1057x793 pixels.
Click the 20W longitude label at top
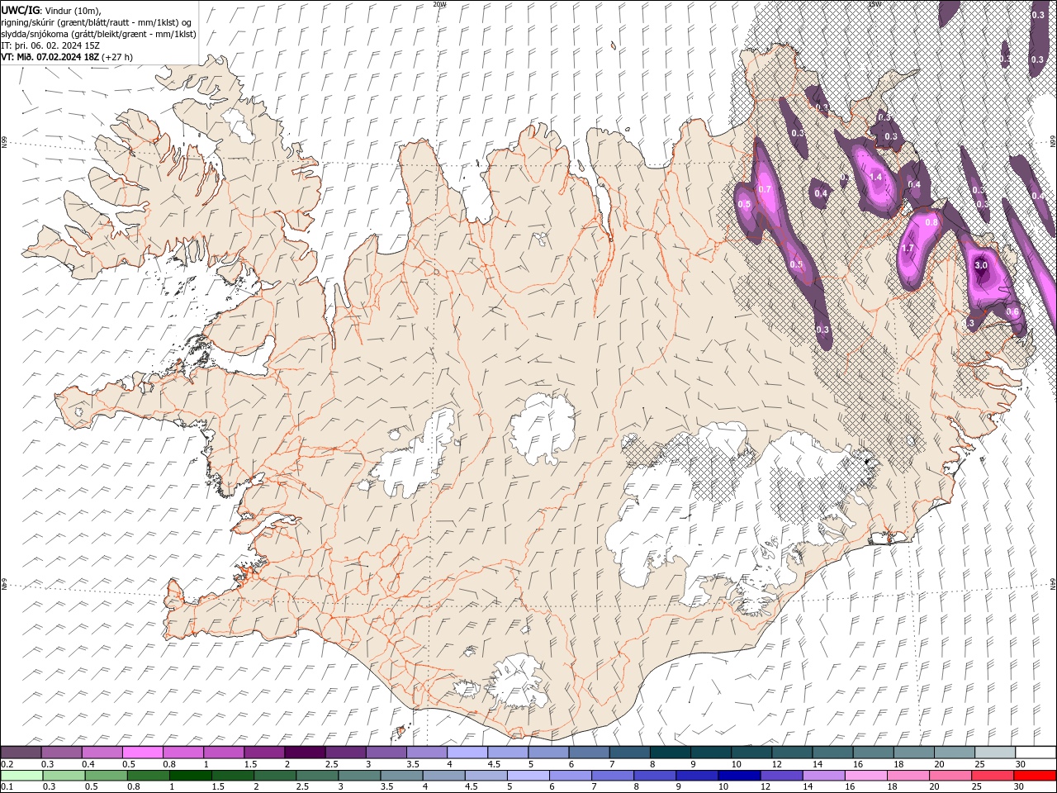(439, 4)
